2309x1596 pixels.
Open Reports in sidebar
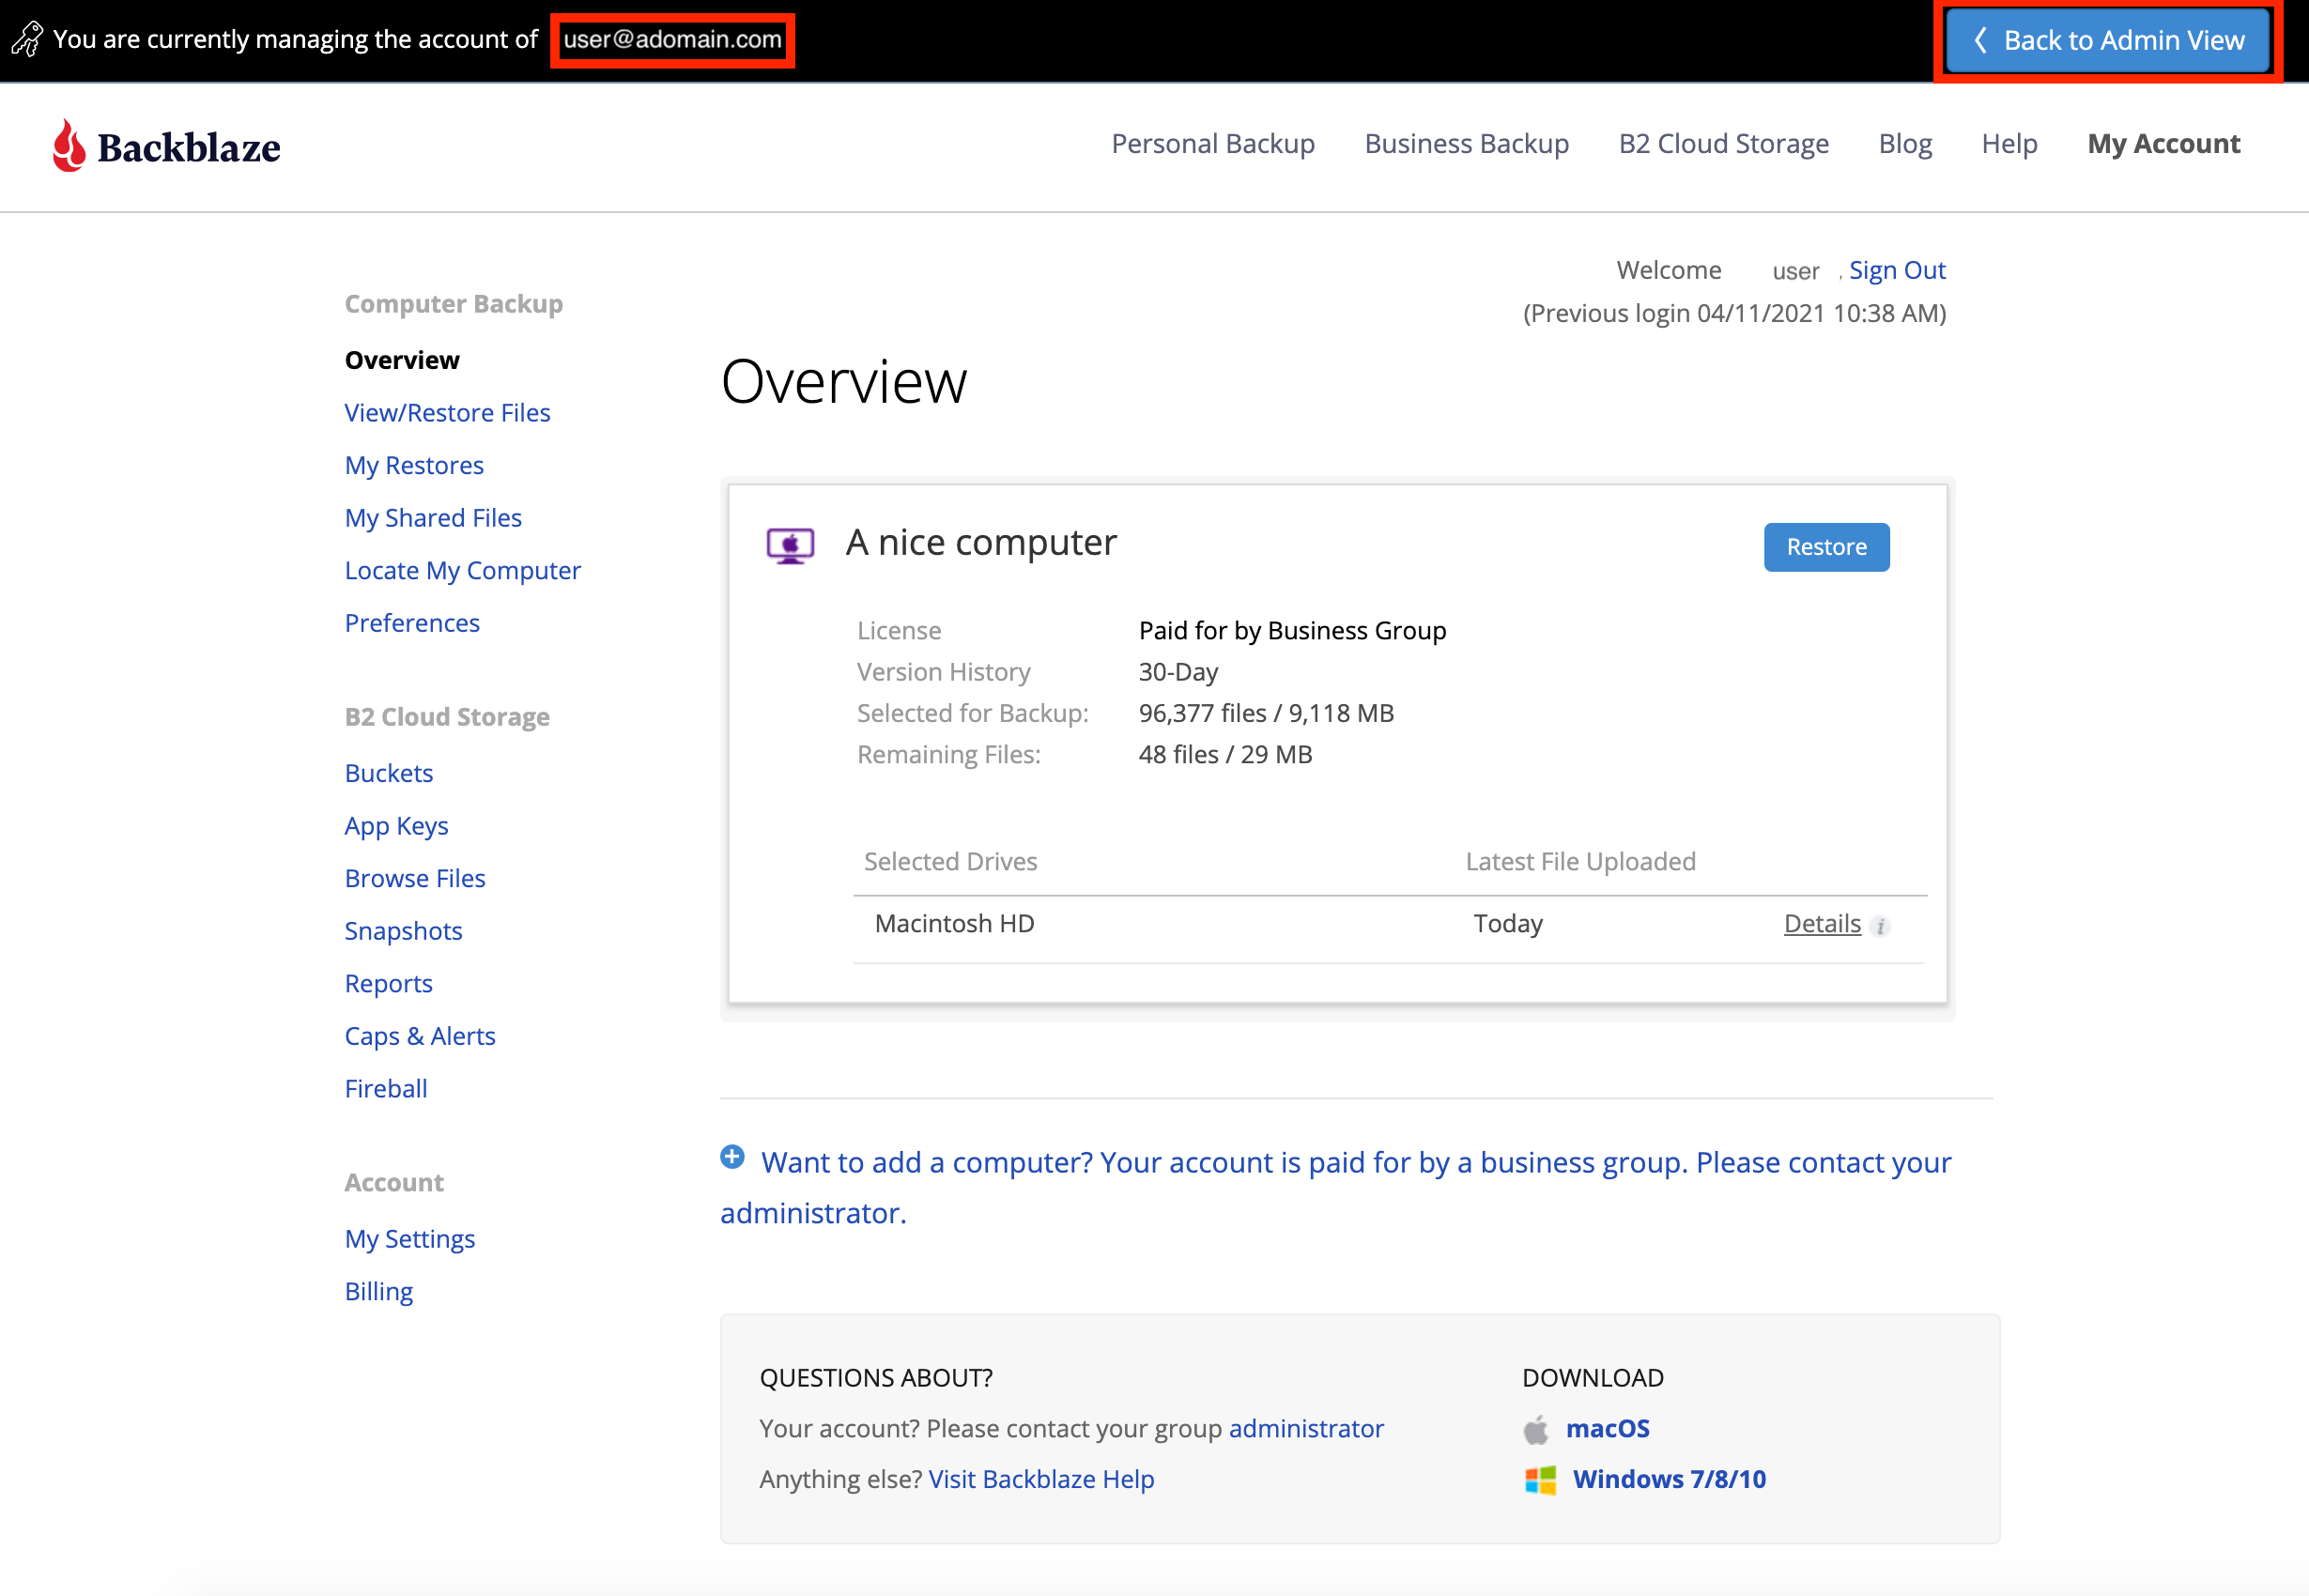tap(388, 984)
